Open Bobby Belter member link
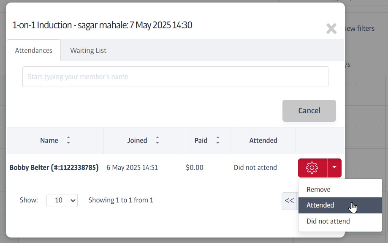The width and height of the screenshot is (388, 243). (x=54, y=168)
